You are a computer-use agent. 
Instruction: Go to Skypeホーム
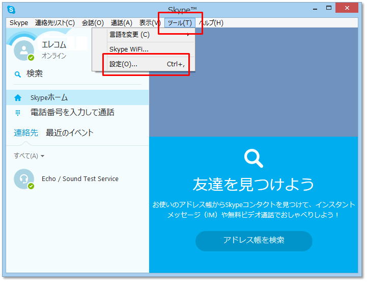[x=77, y=97]
